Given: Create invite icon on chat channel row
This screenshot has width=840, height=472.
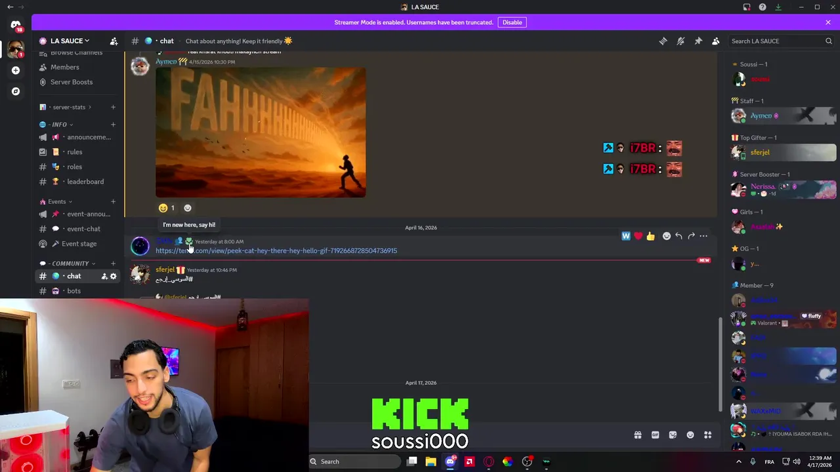Looking at the screenshot, I should 104,277.
